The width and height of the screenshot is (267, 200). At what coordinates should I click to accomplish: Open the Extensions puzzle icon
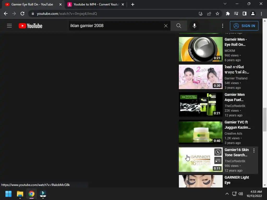click(228, 14)
